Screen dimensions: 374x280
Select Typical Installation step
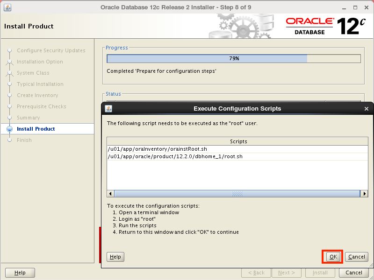tap(40, 84)
